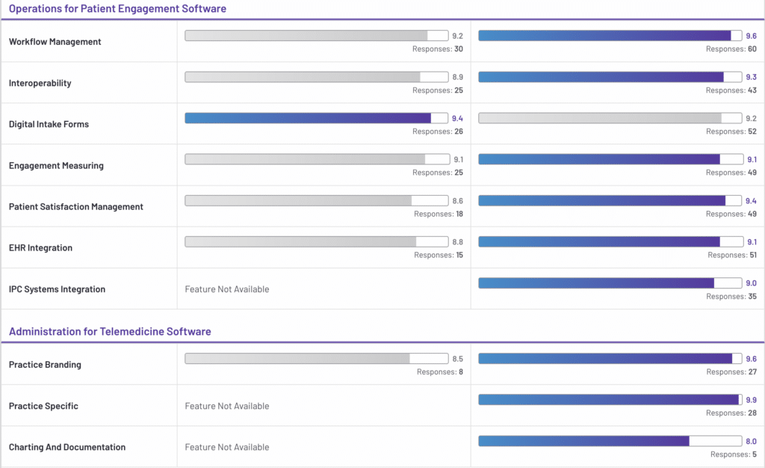The height and width of the screenshot is (468, 765).
Task: Open Patient Satisfaction Management feature label
Action: pos(75,206)
